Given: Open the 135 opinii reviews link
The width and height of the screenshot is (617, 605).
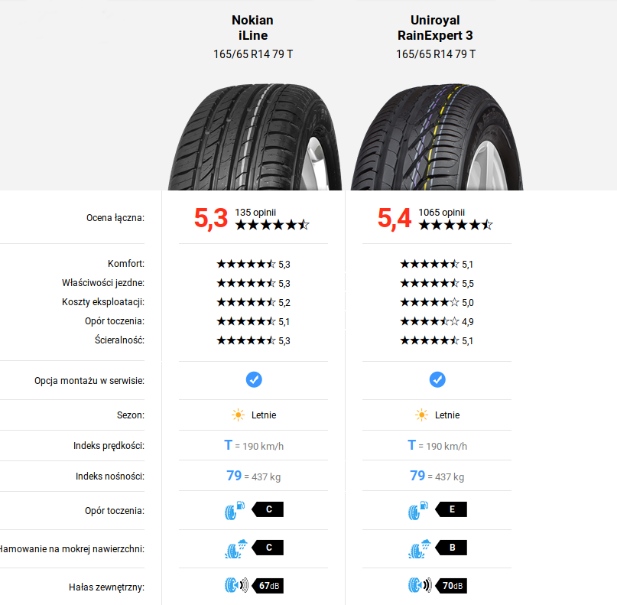Looking at the screenshot, I should pos(255,212).
